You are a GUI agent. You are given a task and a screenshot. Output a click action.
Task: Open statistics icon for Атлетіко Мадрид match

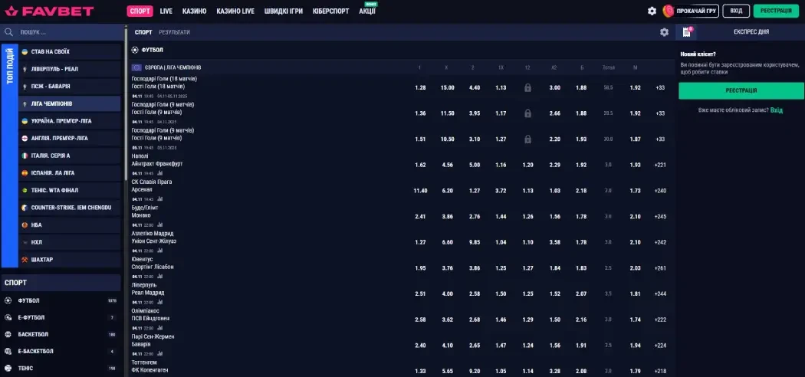[x=159, y=251]
